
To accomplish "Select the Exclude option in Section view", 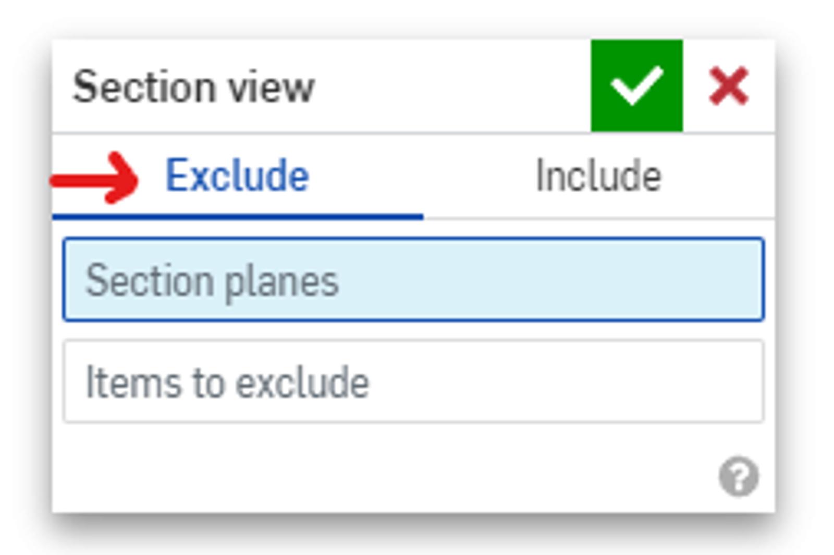I will coord(237,176).
